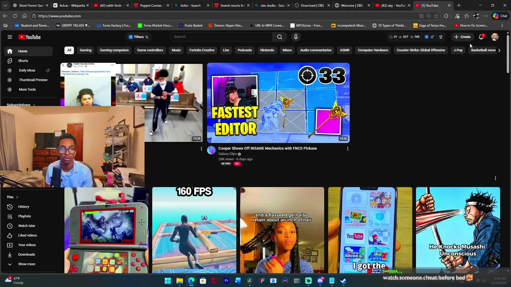Screen dimensions: 511x287
Task: Show more bookmarks bar items
Action: pyautogui.click(x=502, y=26)
